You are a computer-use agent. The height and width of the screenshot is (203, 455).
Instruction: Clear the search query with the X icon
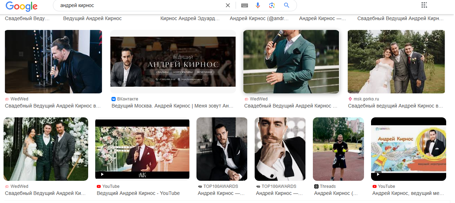point(228,5)
